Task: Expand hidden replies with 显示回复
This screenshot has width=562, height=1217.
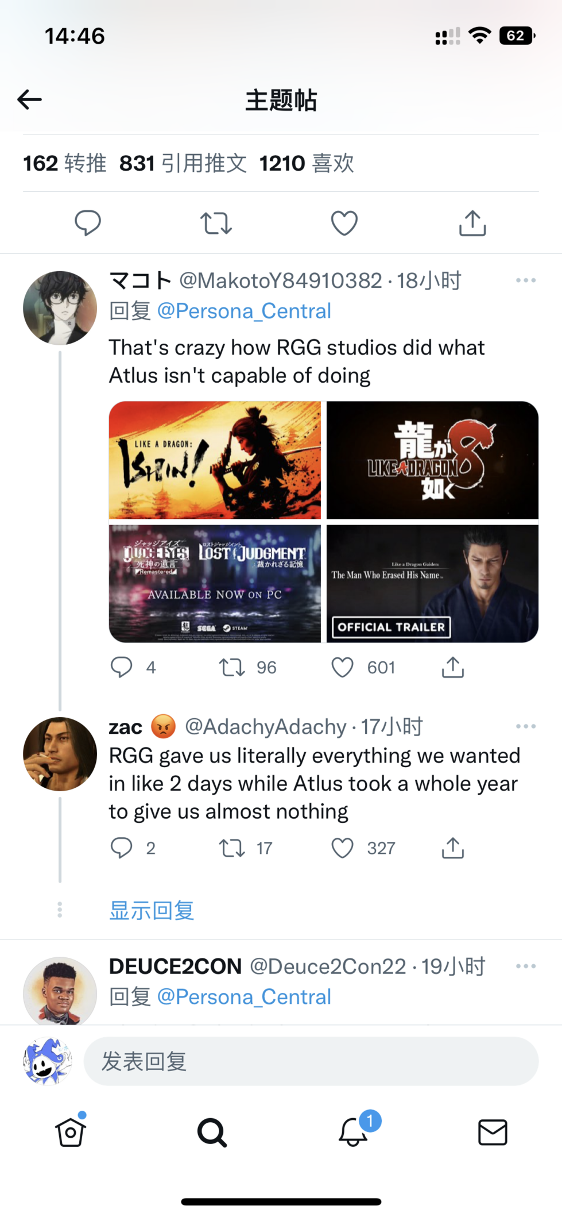Action: point(152,911)
